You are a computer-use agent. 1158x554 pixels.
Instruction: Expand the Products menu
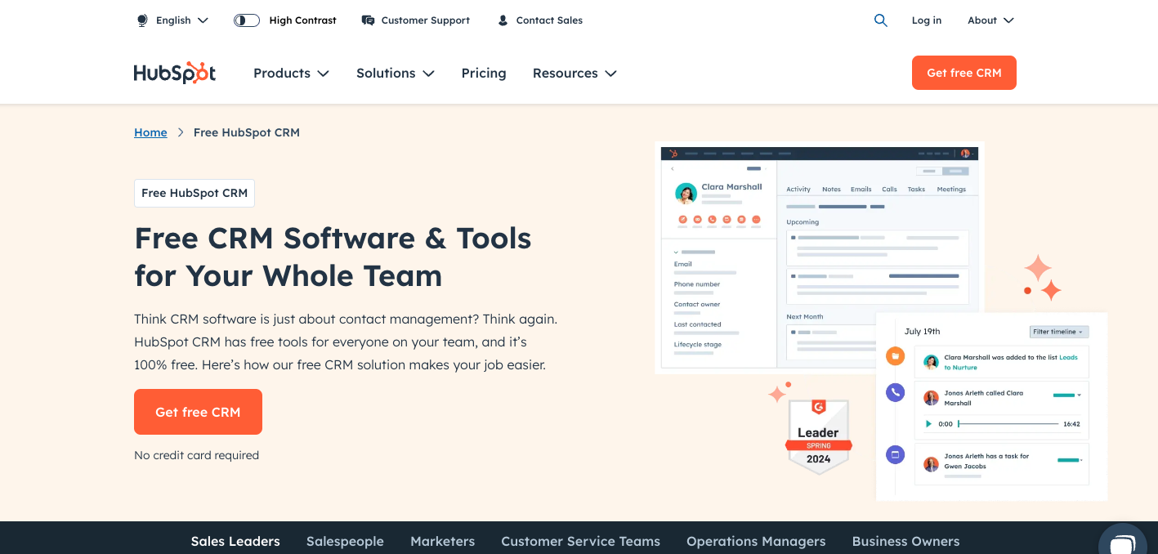coord(291,74)
